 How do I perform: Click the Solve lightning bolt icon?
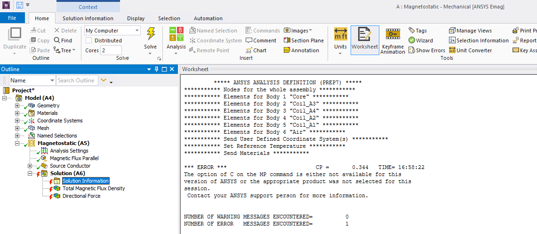[x=150, y=33]
